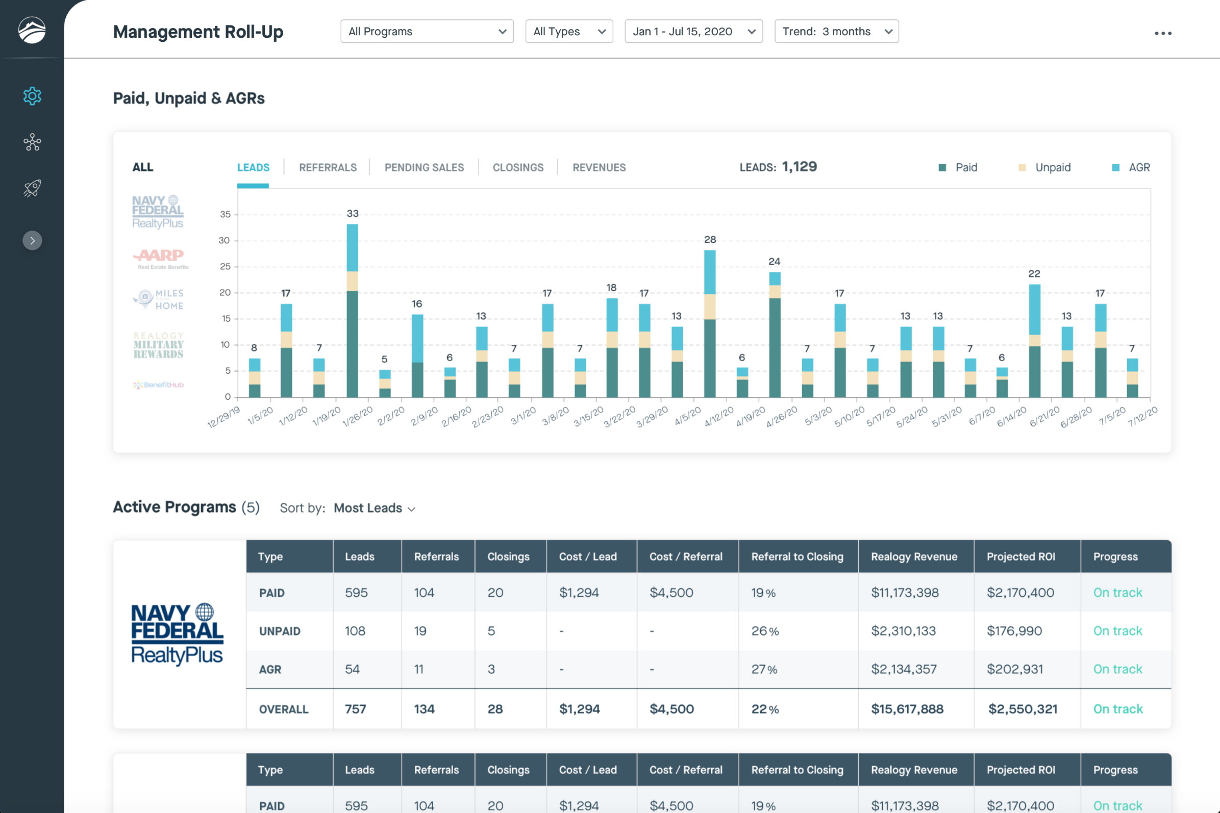The width and height of the screenshot is (1220, 813).
Task: Open the settings gear icon
Action: (x=32, y=96)
